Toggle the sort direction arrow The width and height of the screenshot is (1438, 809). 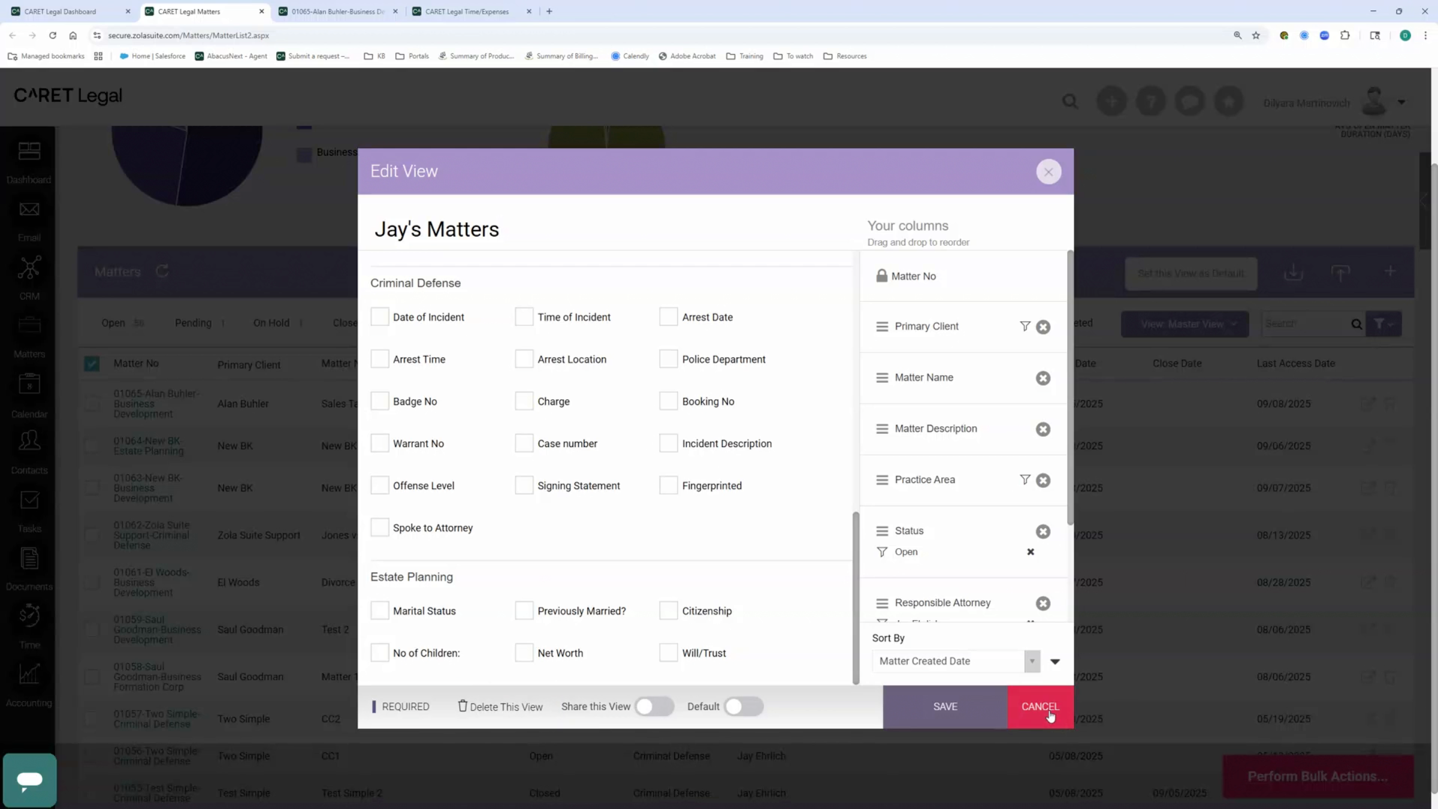click(1055, 662)
